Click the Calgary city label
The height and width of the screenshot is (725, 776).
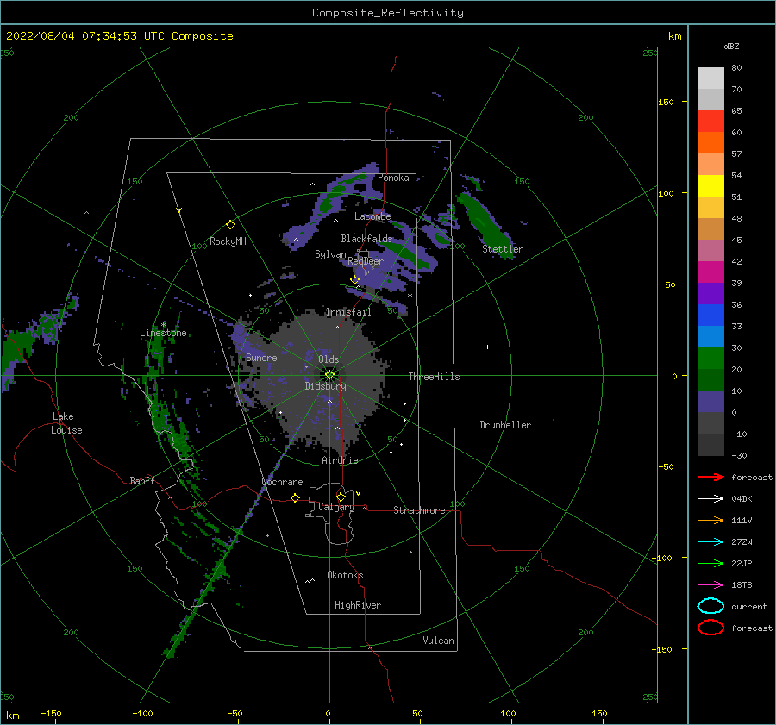[336, 507]
